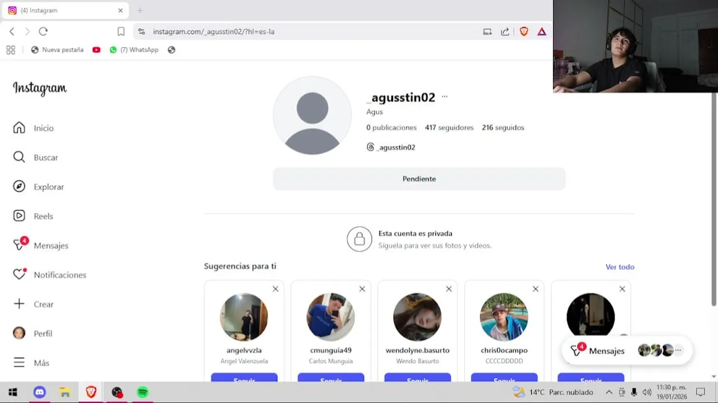The height and width of the screenshot is (403, 718).
Task: Click the angelvvzla username
Action: [x=244, y=350]
